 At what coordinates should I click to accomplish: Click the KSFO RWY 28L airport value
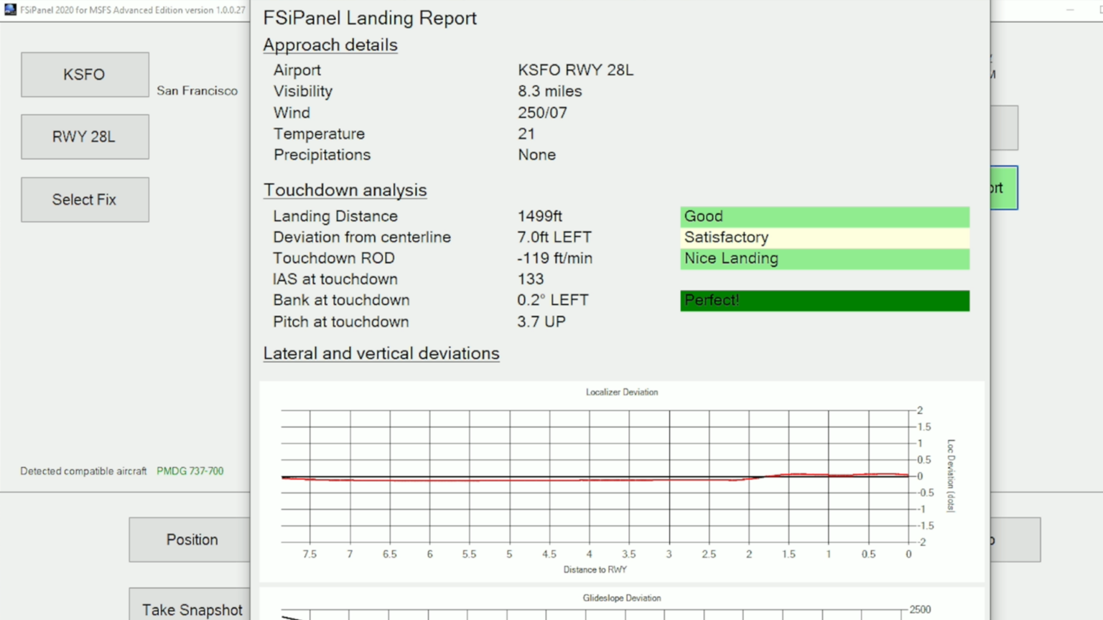click(576, 70)
